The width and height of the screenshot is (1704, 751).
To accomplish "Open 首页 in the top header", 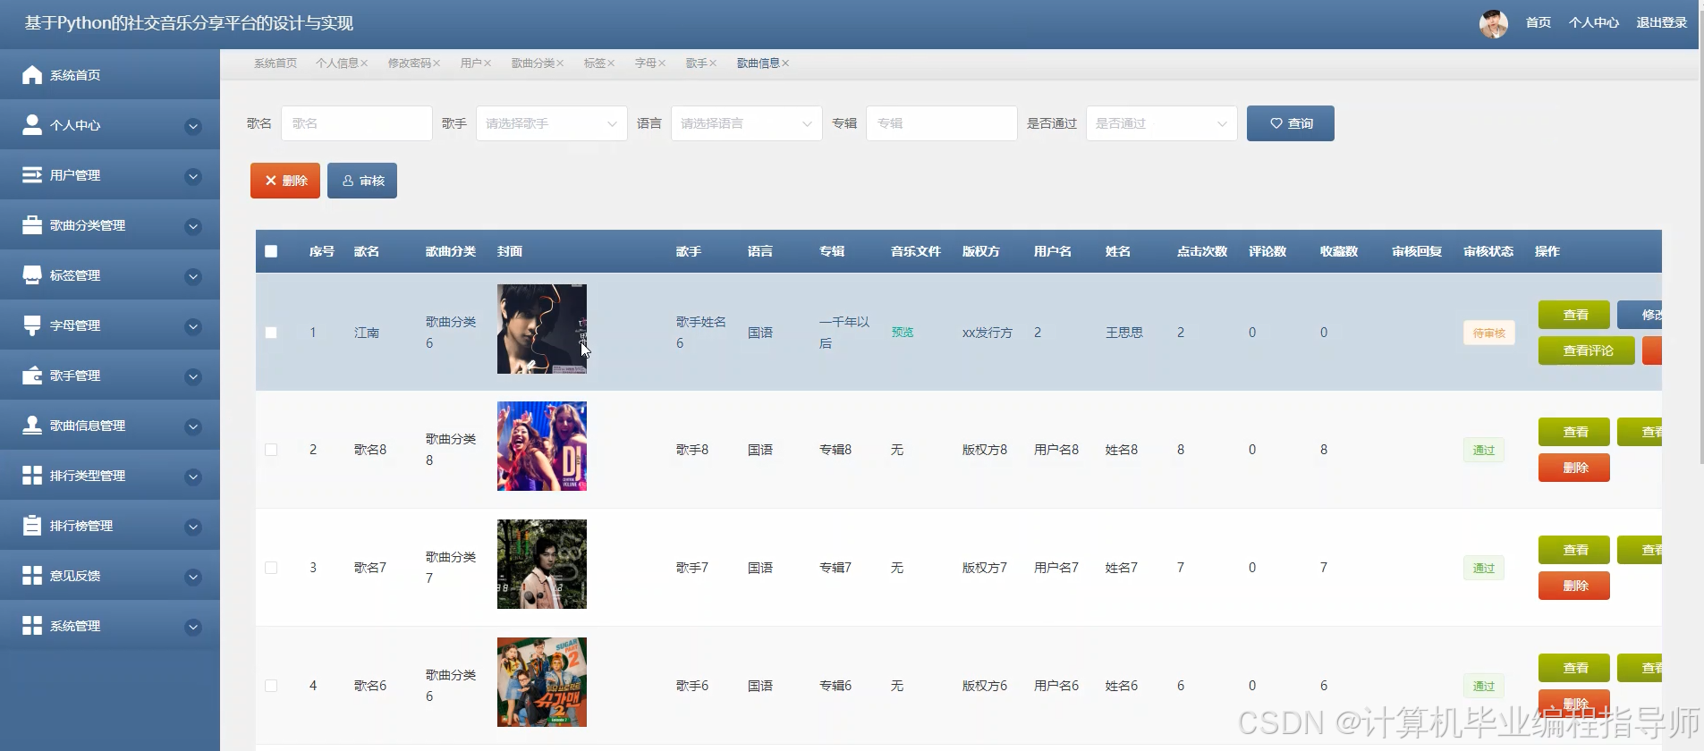I will tap(1539, 22).
